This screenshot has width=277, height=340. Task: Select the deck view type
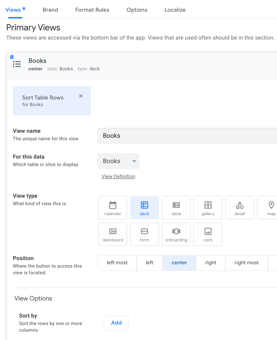(144, 207)
